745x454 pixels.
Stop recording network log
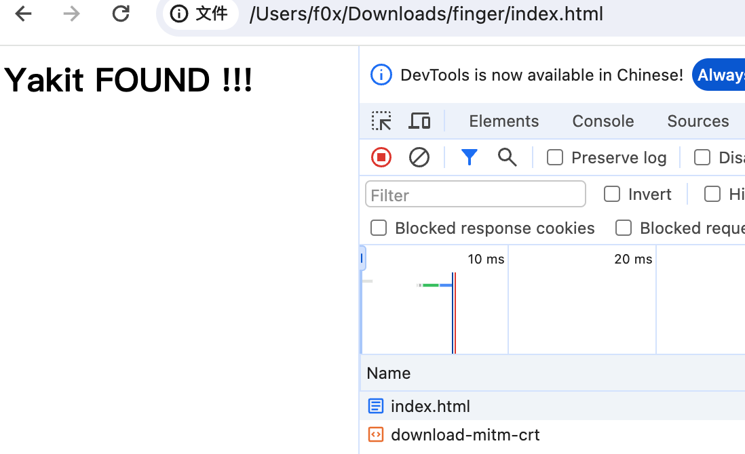381,158
